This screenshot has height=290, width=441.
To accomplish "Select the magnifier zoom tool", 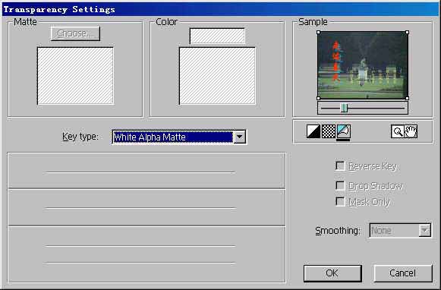I will pos(398,131).
